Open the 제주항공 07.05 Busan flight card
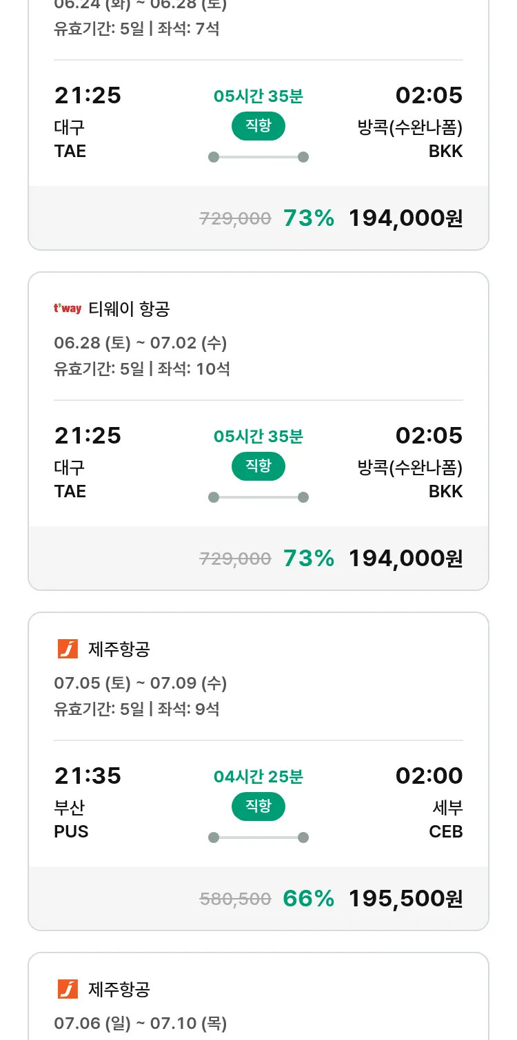The width and height of the screenshot is (517, 1040). coord(258,771)
